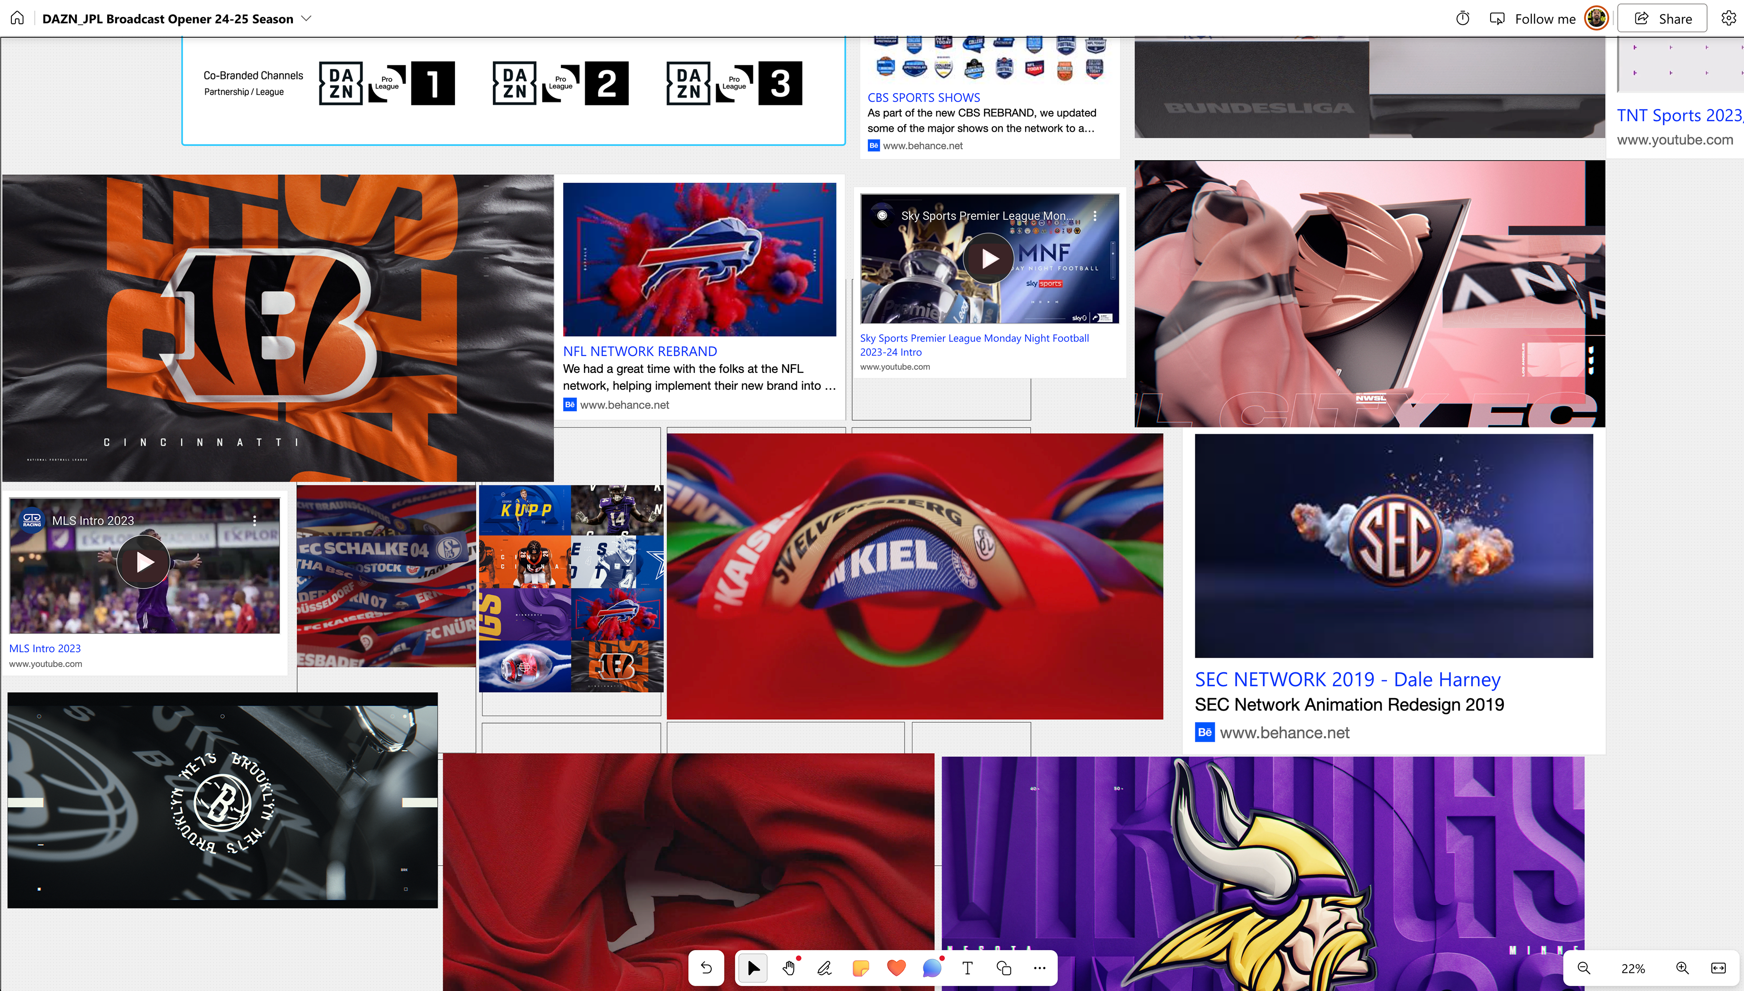Open the comments tool
Viewport: 1744px width, 991px height.
click(932, 967)
